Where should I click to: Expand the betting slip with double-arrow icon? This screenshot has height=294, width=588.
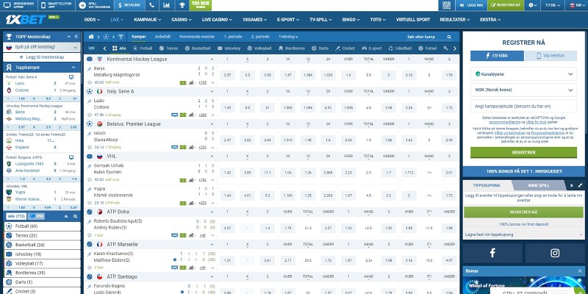tap(572, 185)
